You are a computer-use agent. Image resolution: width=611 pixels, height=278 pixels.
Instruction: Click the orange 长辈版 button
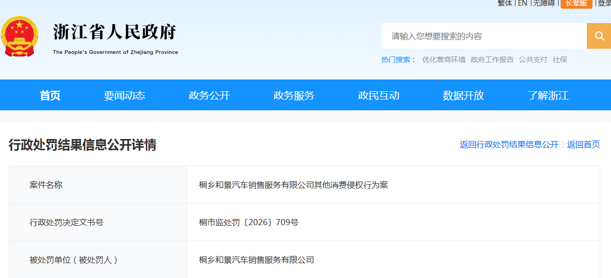click(x=576, y=3)
